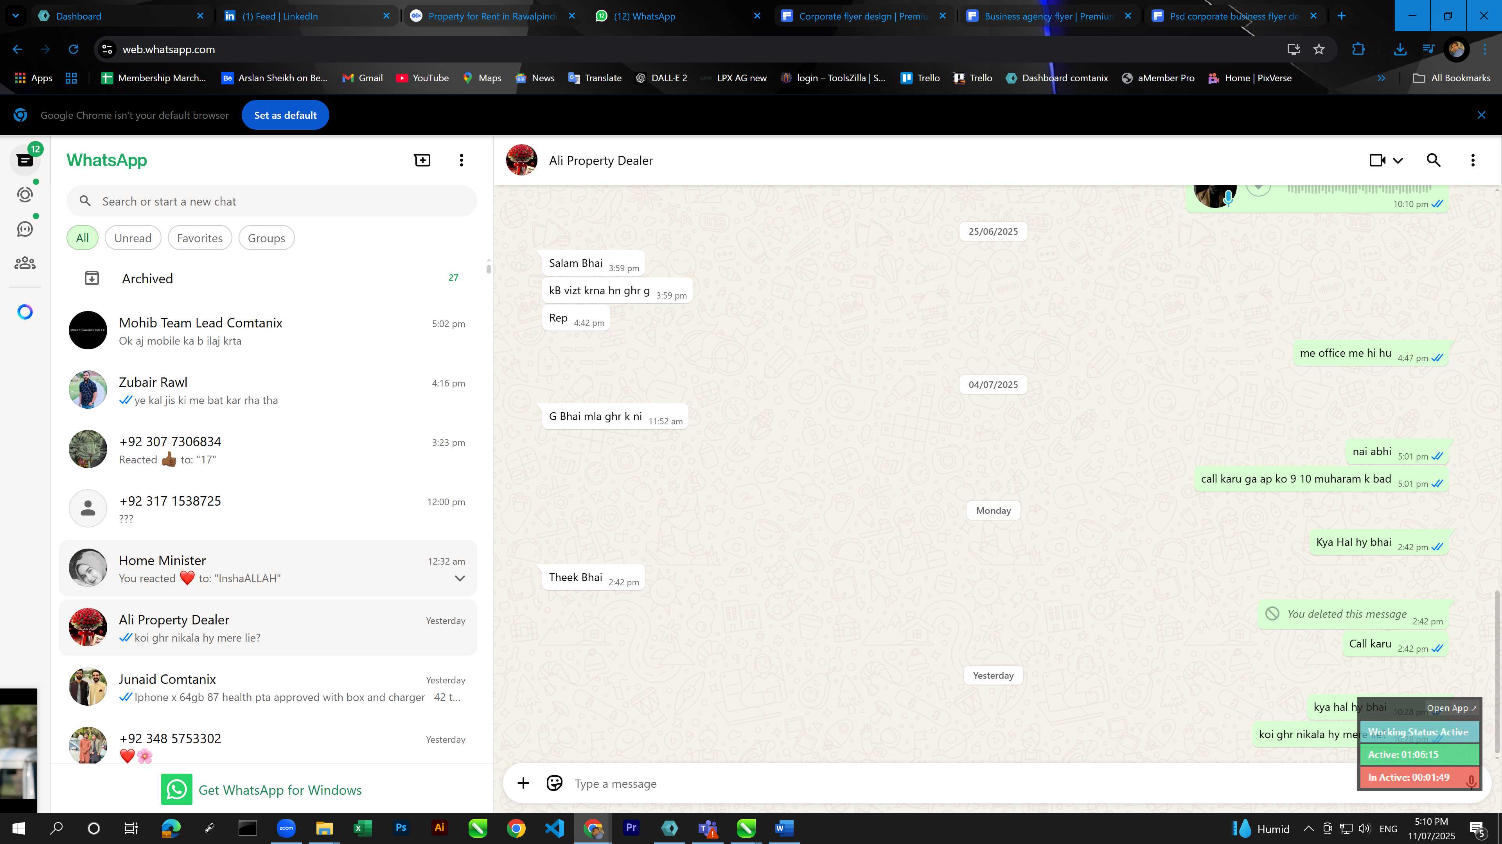Click the web.whatsapp.com address bar
This screenshot has height=844, width=1502.
click(x=688, y=50)
